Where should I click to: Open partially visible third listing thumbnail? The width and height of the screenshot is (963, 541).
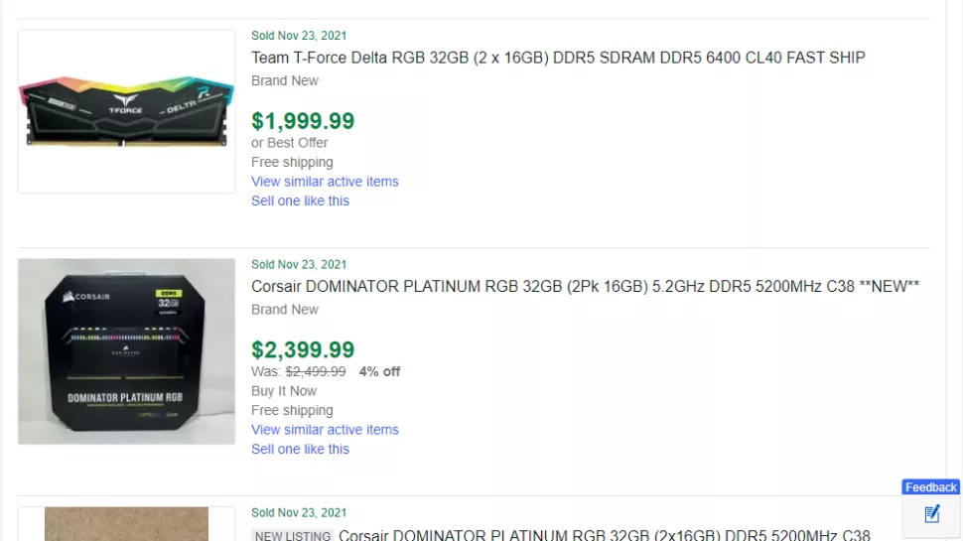[x=126, y=524]
